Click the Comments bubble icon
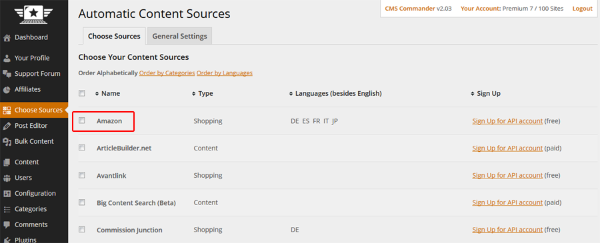600x243 pixels. (7, 224)
